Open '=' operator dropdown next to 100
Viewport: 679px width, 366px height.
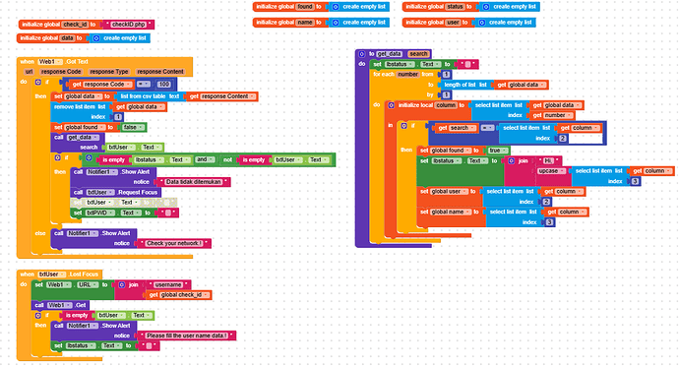click(144, 85)
